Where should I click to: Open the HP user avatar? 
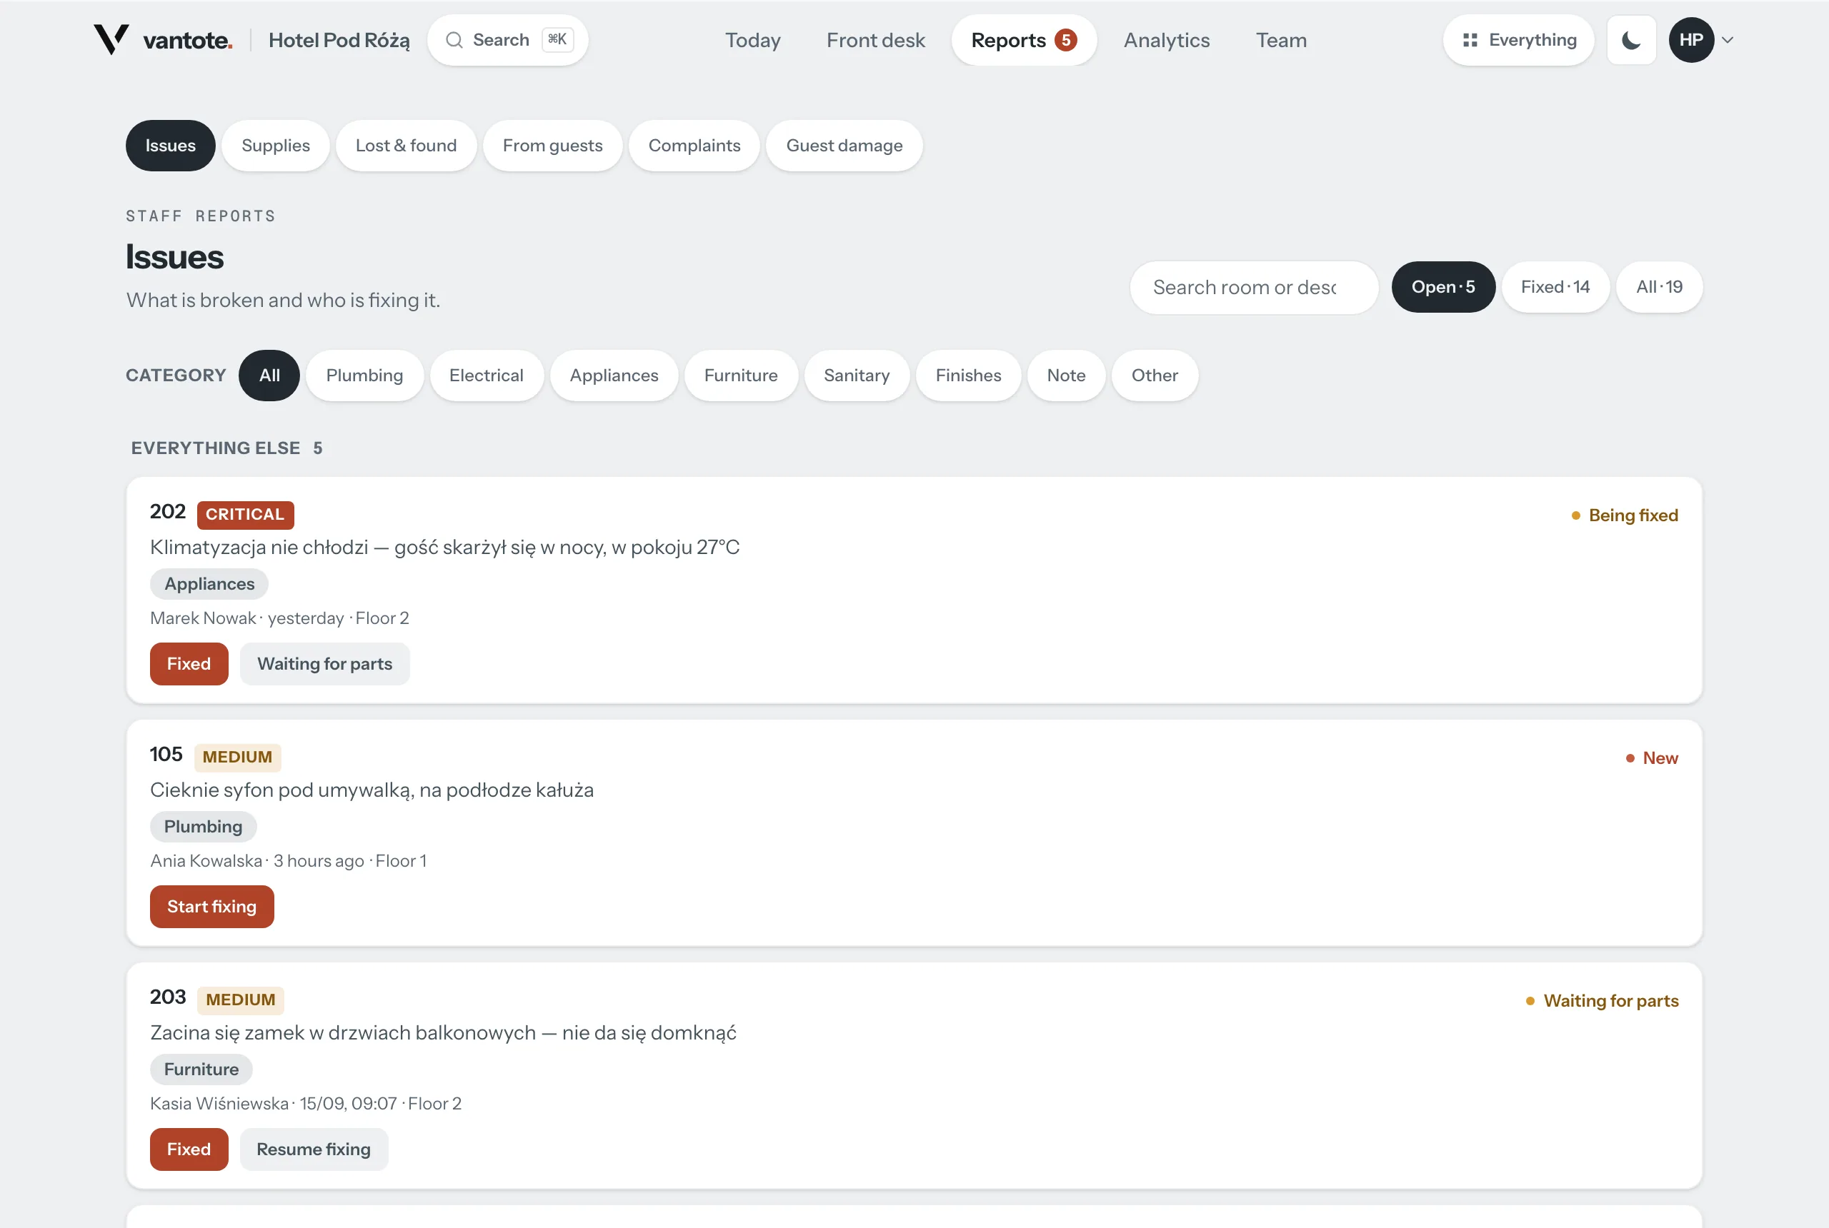1691,40
